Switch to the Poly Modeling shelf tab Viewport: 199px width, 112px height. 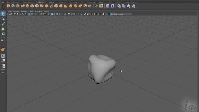28,2
